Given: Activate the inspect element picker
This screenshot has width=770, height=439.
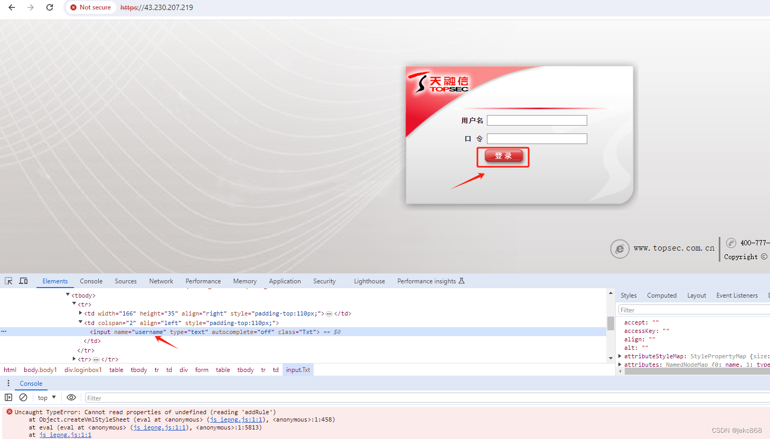Looking at the screenshot, I should click(x=8, y=281).
